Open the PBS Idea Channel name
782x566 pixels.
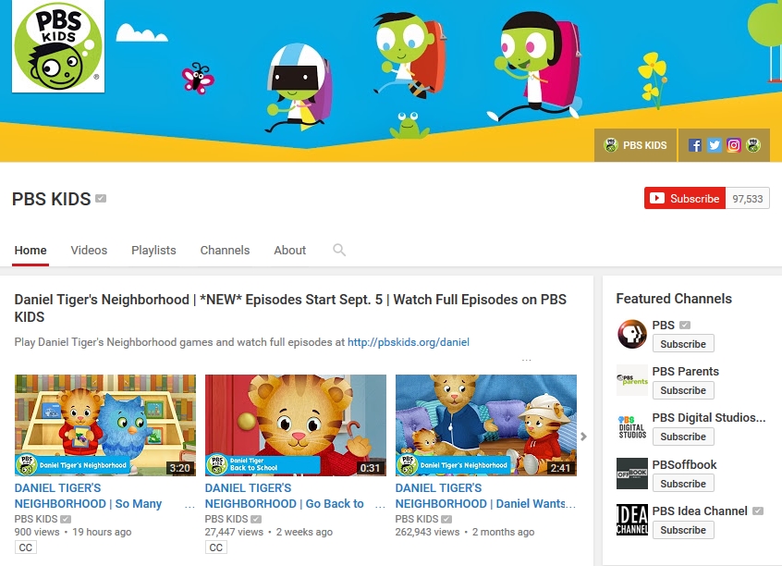point(700,511)
